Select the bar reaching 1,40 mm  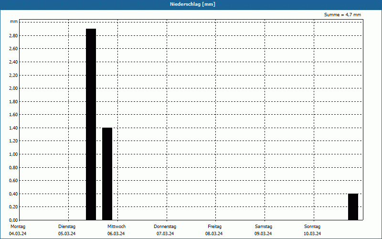click(107, 174)
